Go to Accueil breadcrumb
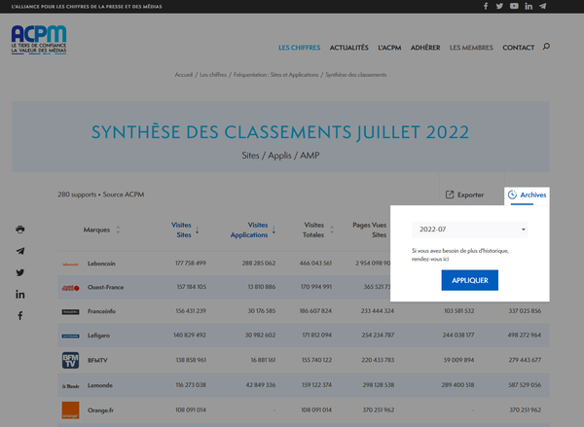 point(184,75)
